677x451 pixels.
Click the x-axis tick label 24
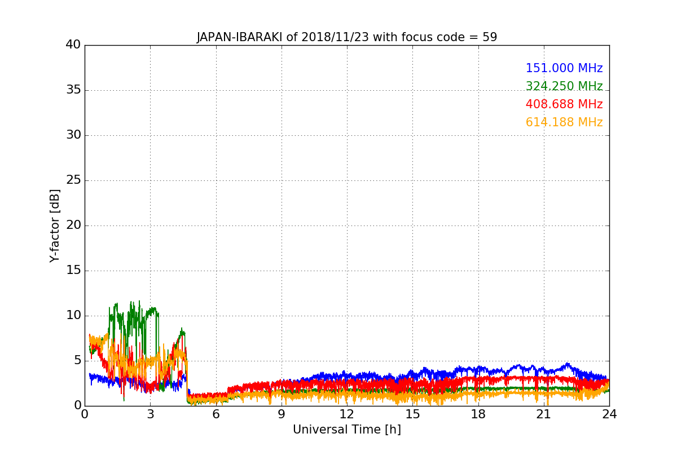(x=609, y=414)
